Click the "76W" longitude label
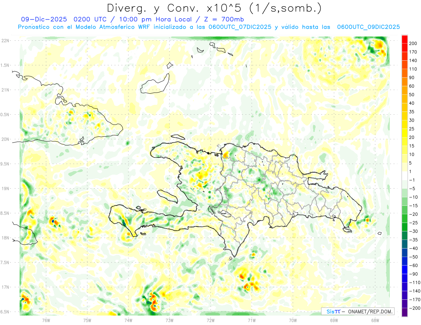421x325 pixels. [46, 320]
